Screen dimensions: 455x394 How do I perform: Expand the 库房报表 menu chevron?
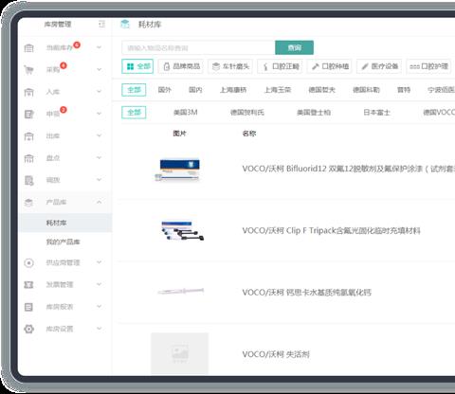pos(99,306)
